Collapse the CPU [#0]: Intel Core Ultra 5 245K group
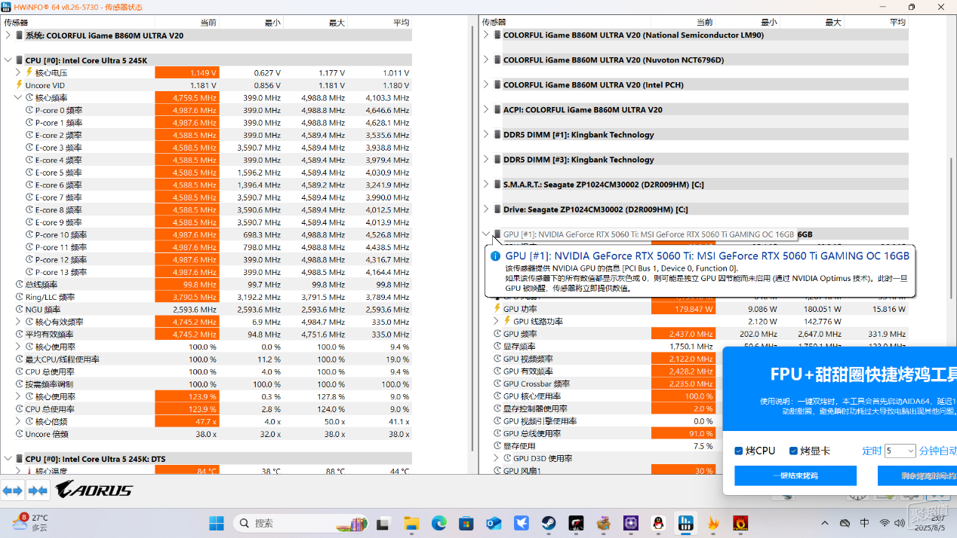The image size is (957, 538). [x=8, y=60]
